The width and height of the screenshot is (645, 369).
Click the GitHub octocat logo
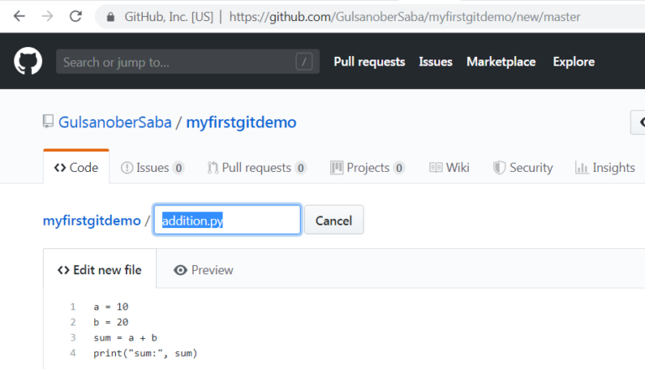pyautogui.click(x=28, y=61)
